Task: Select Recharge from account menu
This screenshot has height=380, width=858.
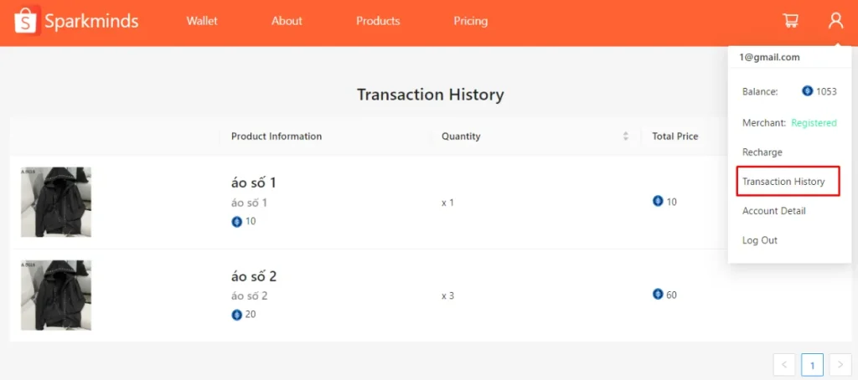Action: (x=762, y=152)
